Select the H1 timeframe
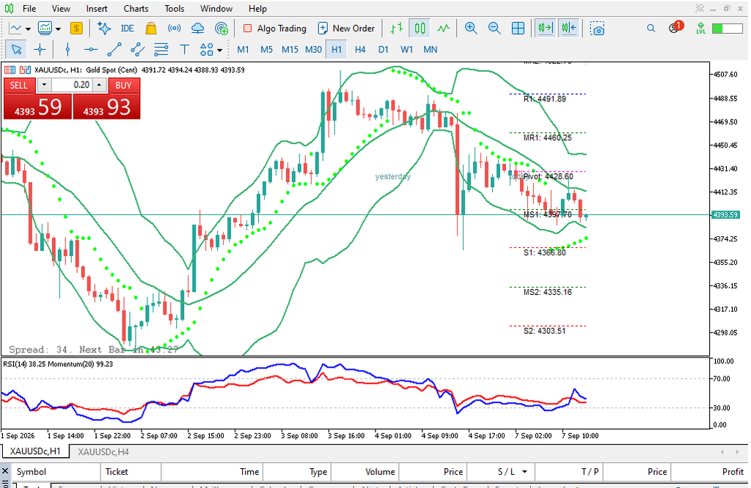Screen dimensions: 751x488 click(336, 49)
